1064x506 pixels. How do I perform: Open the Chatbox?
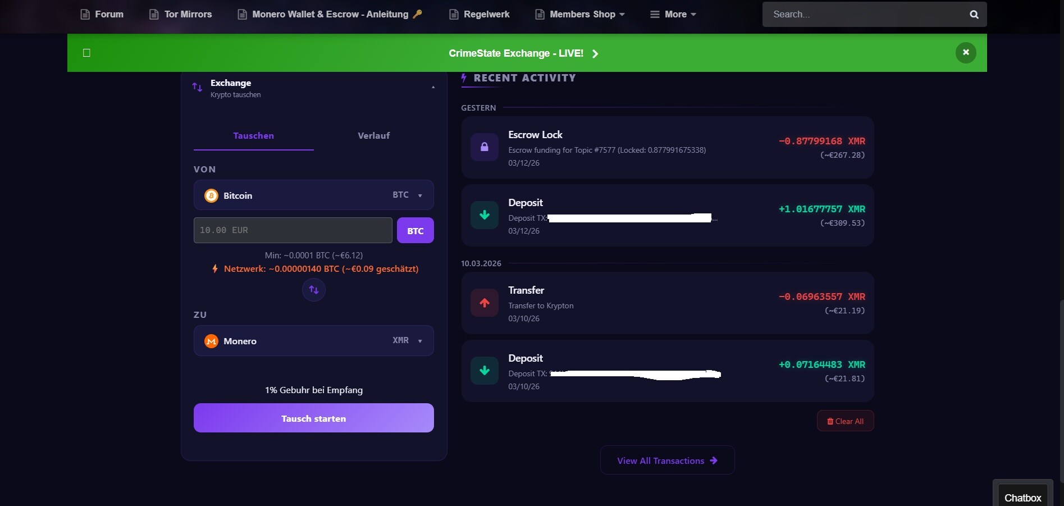tap(1022, 498)
